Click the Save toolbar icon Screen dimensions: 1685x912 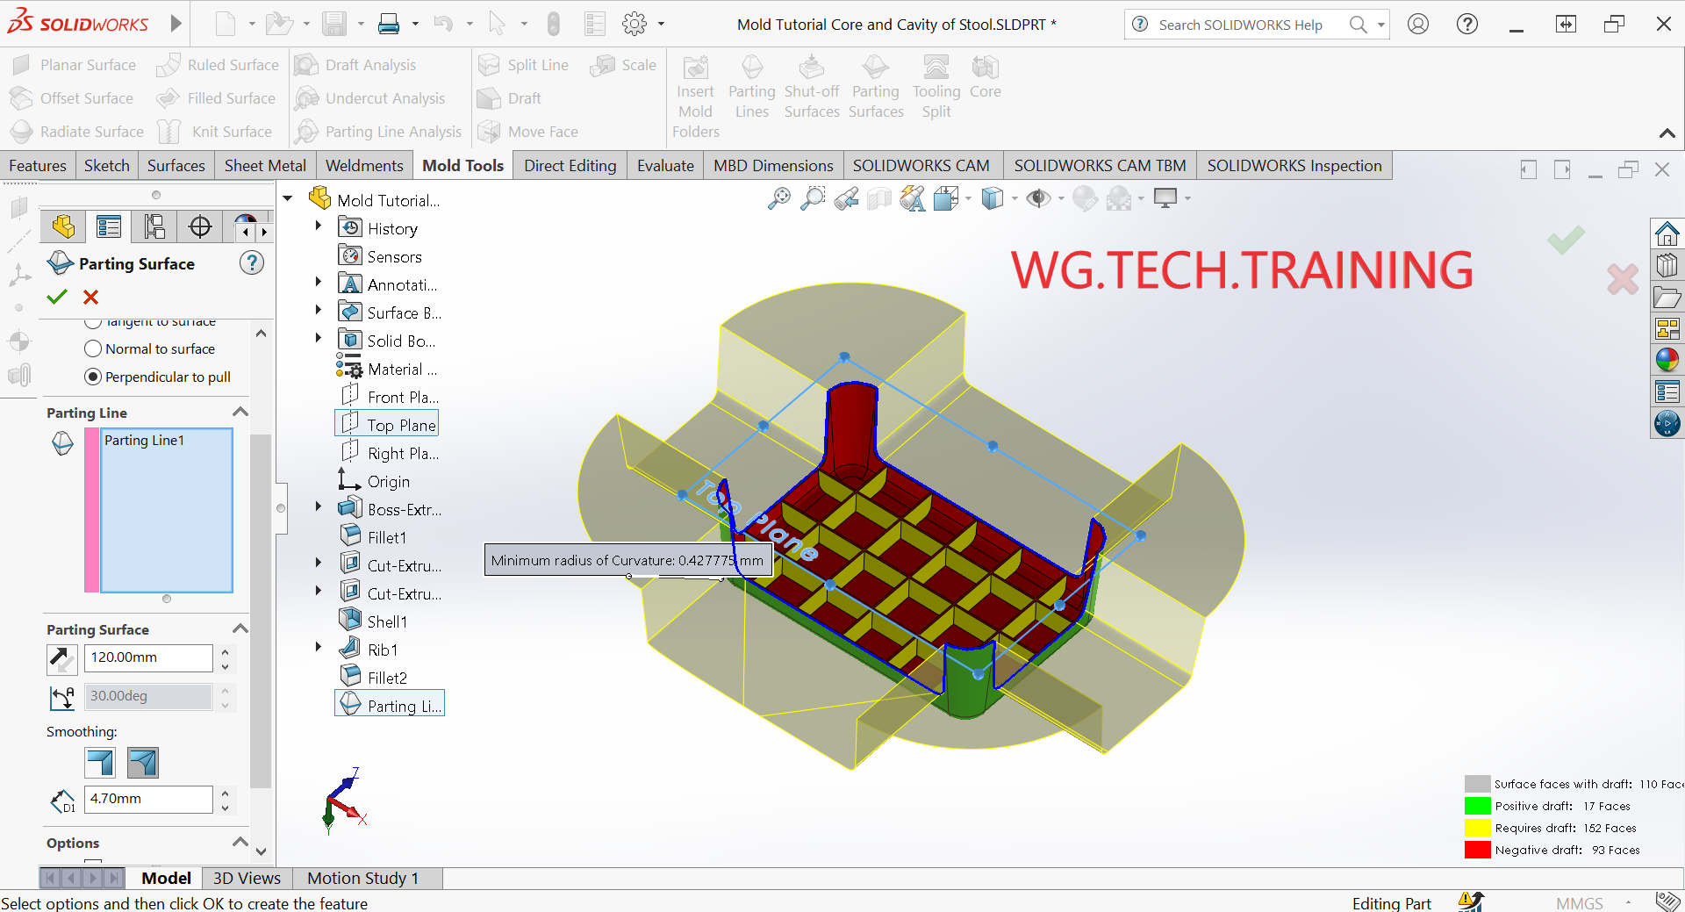[x=334, y=24]
